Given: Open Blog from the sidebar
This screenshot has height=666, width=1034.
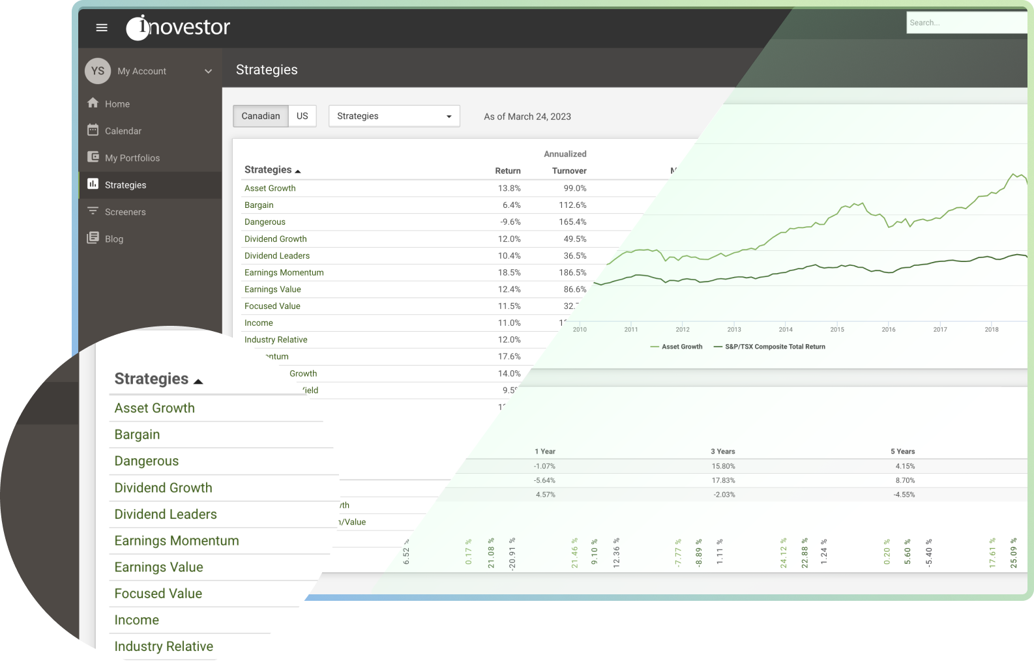Looking at the screenshot, I should tap(114, 239).
